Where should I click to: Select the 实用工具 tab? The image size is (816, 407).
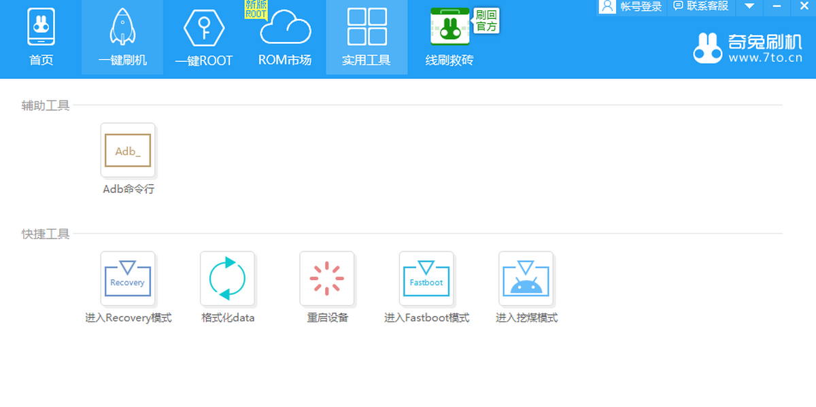367,37
